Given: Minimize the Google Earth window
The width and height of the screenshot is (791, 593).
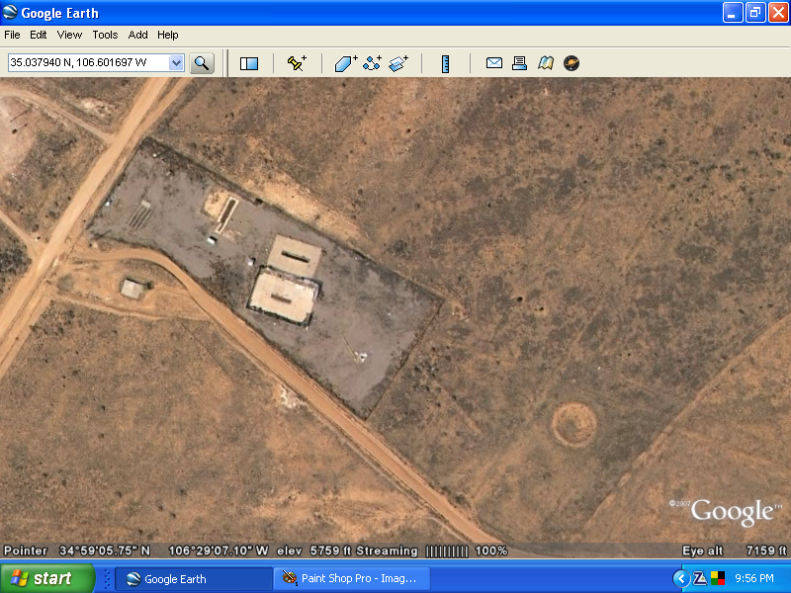Looking at the screenshot, I should [x=733, y=13].
